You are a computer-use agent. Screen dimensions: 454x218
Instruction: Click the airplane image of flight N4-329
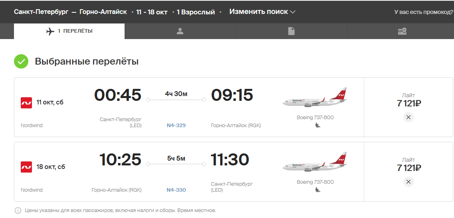point(315,98)
